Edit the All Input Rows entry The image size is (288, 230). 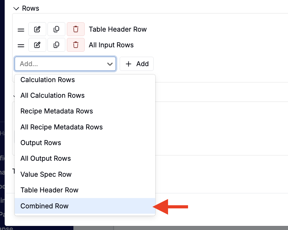pyautogui.click(x=37, y=45)
